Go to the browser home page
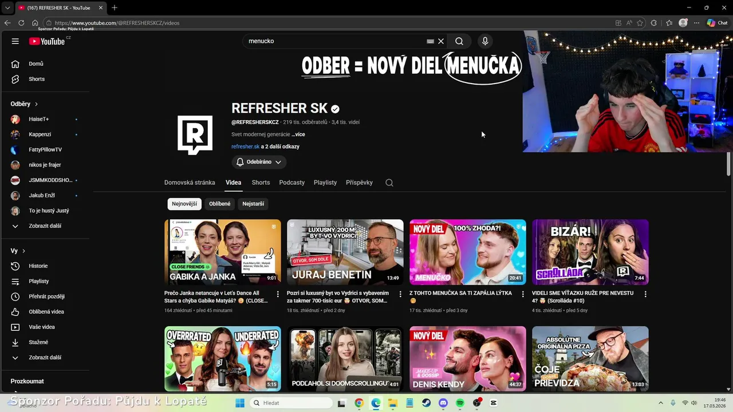Image resolution: width=733 pixels, height=412 pixels. pyautogui.click(x=35, y=23)
